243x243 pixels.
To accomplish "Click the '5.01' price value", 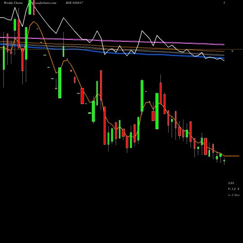I will (231, 183).
